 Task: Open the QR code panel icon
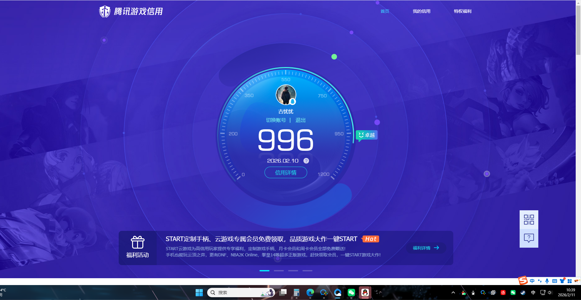pos(529,220)
